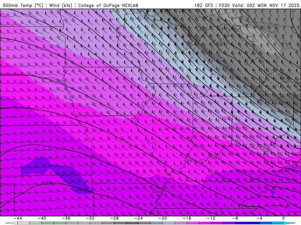Image resolution: width=301 pixels, height=225 pixels.
Task: Click the -16 color scale label
Action: click(x=187, y=218)
